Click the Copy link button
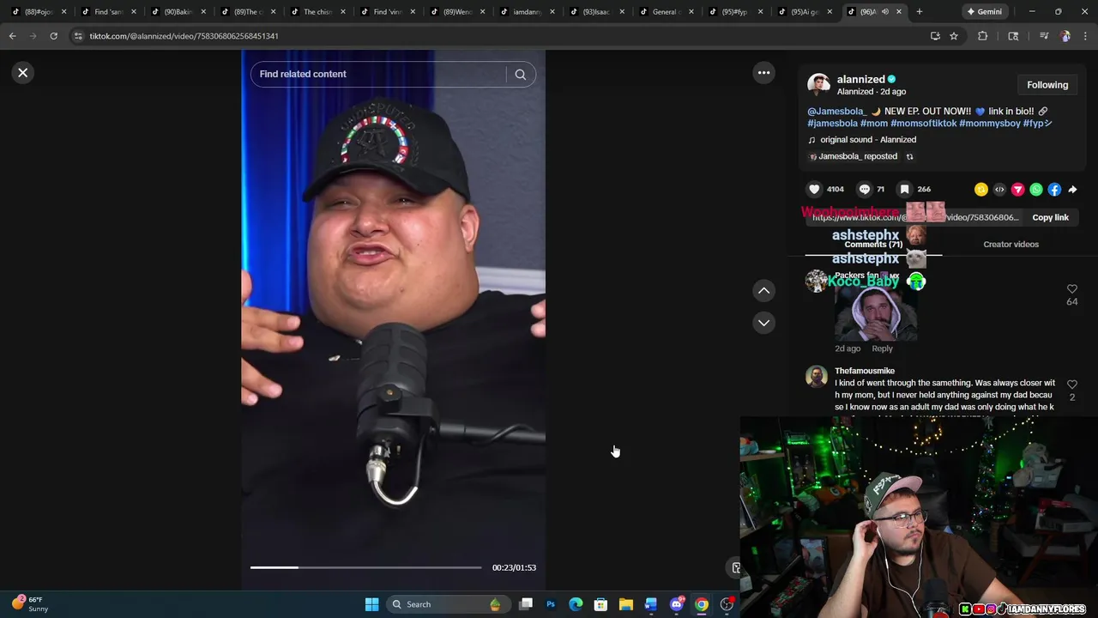 click(x=1050, y=218)
